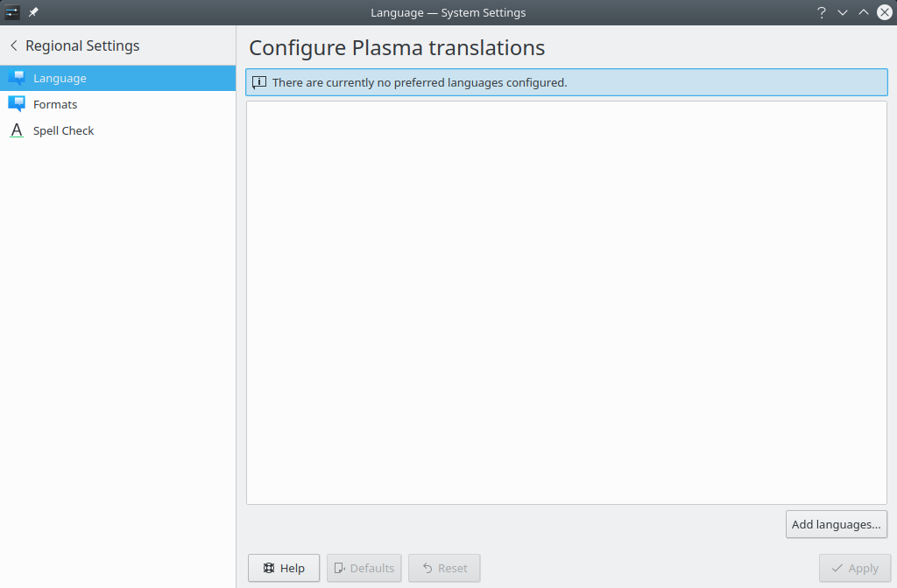
Task: Open Help with the Help button
Action: click(x=284, y=568)
